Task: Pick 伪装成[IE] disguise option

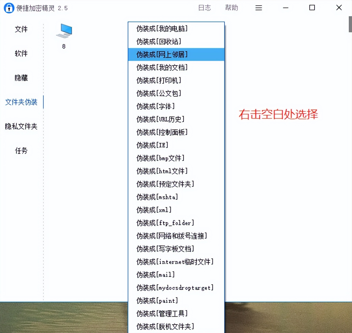Action: coord(152,145)
